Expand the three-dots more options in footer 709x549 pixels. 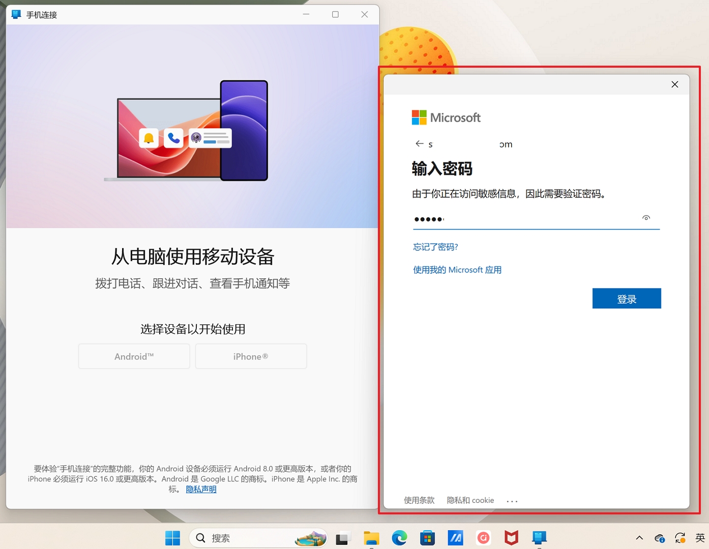click(x=512, y=501)
